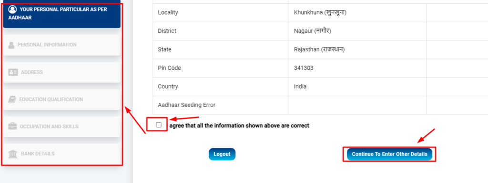This screenshot has height=183, width=488.
Task: Click the Rajasthan state value cell
Action: click(357, 49)
